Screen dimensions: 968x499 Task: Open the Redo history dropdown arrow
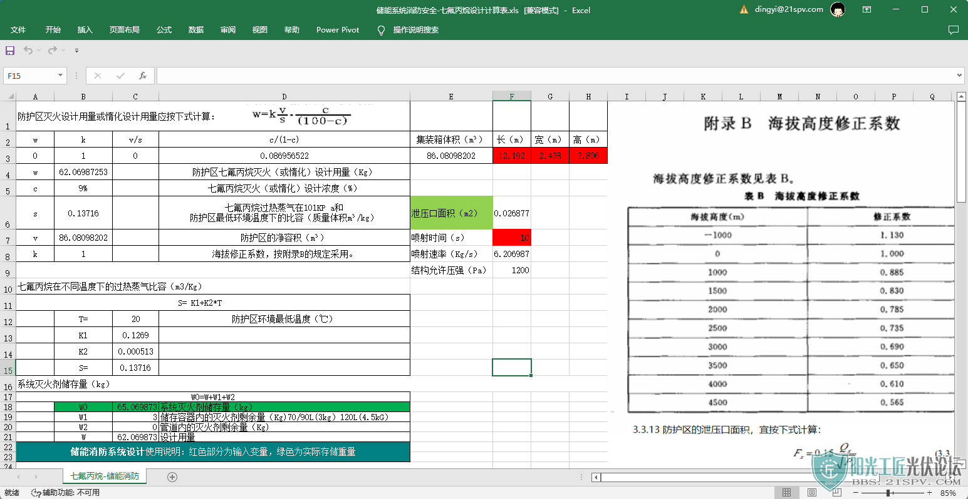click(63, 51)
